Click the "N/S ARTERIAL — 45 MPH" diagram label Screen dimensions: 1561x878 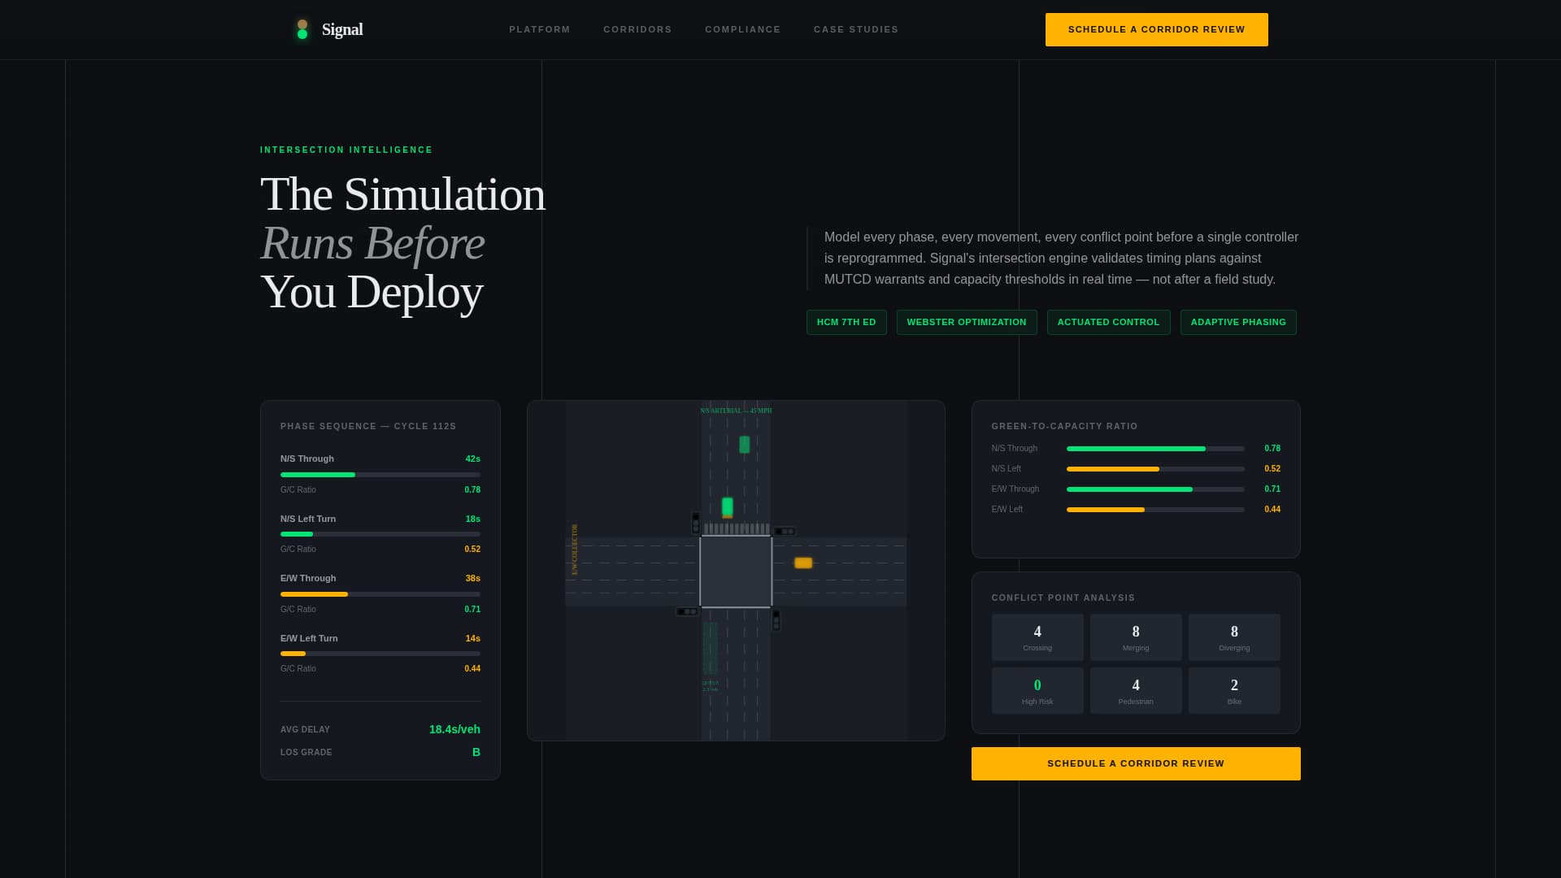(x=736, y=411)
